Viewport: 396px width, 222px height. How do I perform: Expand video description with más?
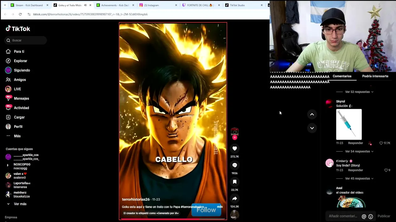220,207
